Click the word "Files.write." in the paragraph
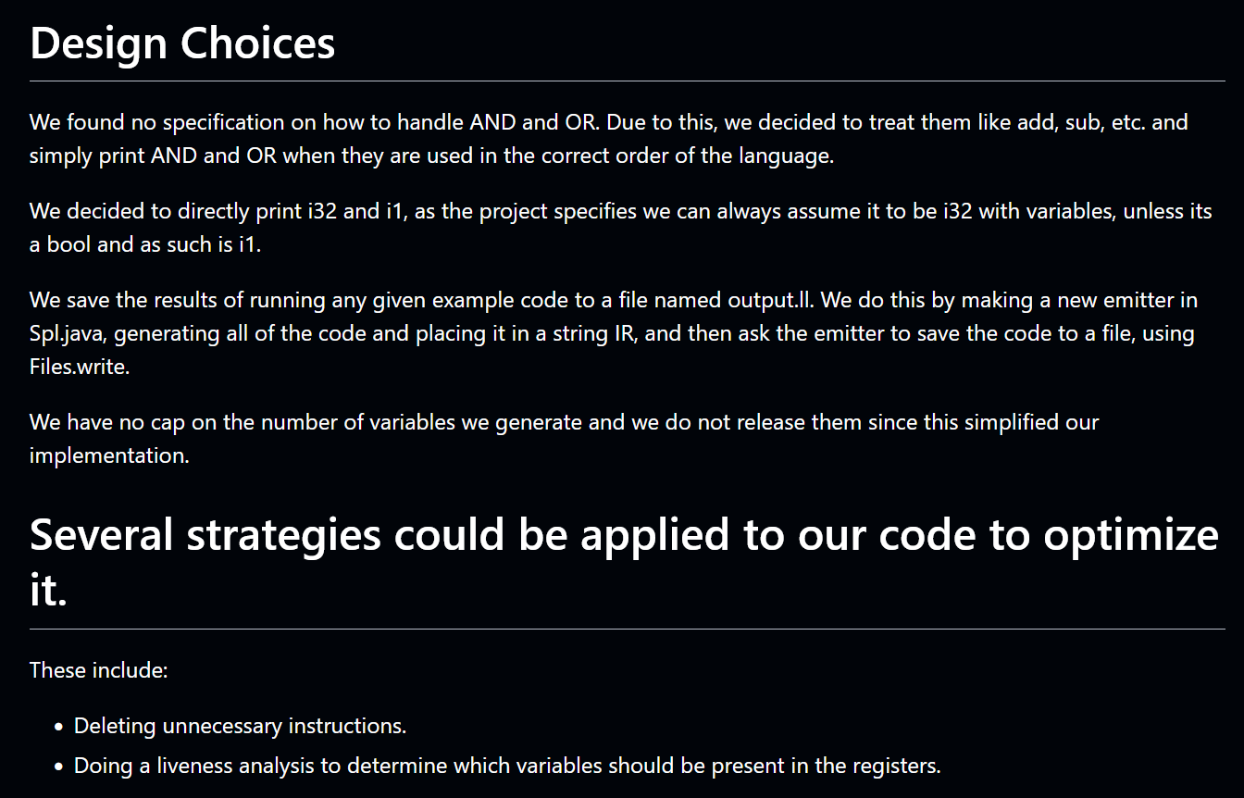This screenshot has width=1244, height=798. point(80,367)
